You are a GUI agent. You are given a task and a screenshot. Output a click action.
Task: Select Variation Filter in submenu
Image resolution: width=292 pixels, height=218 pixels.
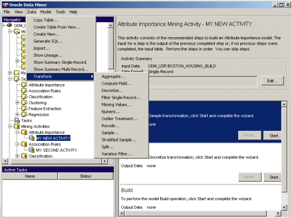[122, 154]
